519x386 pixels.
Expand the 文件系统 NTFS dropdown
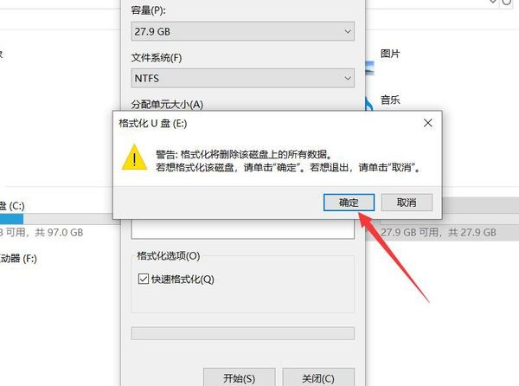[x=242, y=78]
